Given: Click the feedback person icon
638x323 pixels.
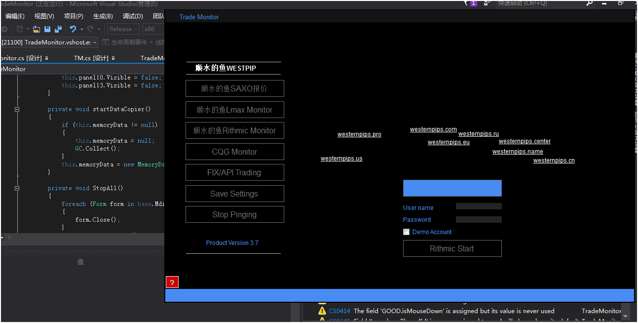Looking at the screenshot, I should pos(488,3).
